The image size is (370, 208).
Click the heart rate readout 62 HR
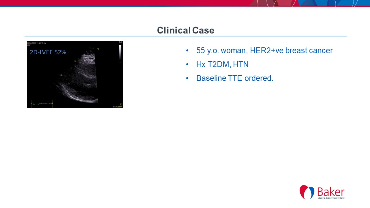(121, 105)
